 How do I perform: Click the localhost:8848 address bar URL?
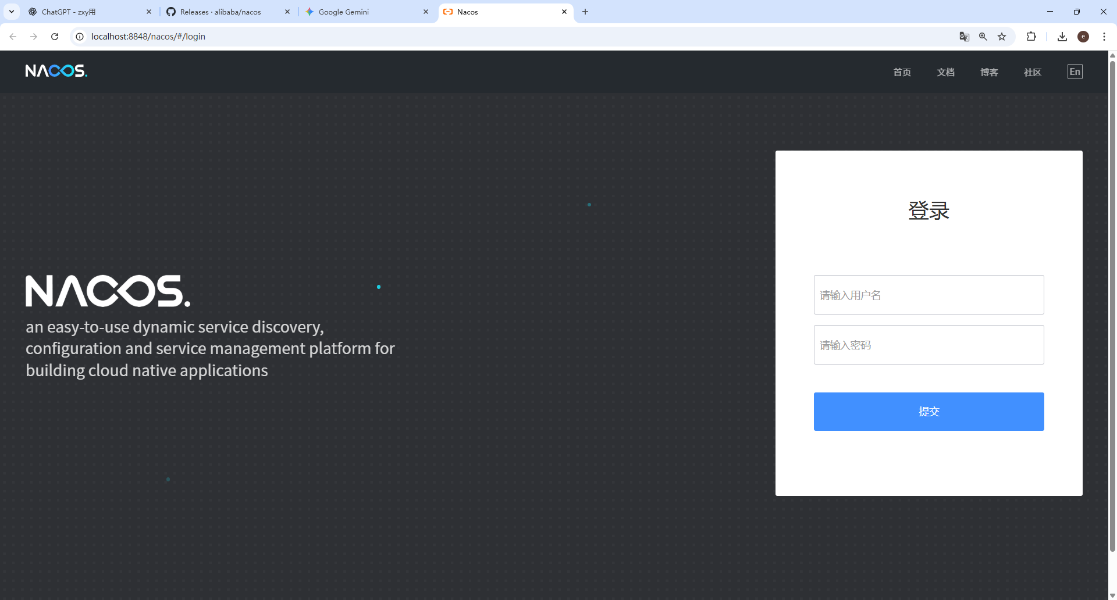point(148,37)
